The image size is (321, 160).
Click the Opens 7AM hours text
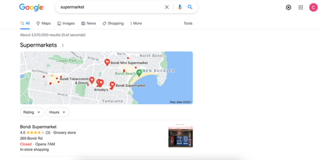45,144
